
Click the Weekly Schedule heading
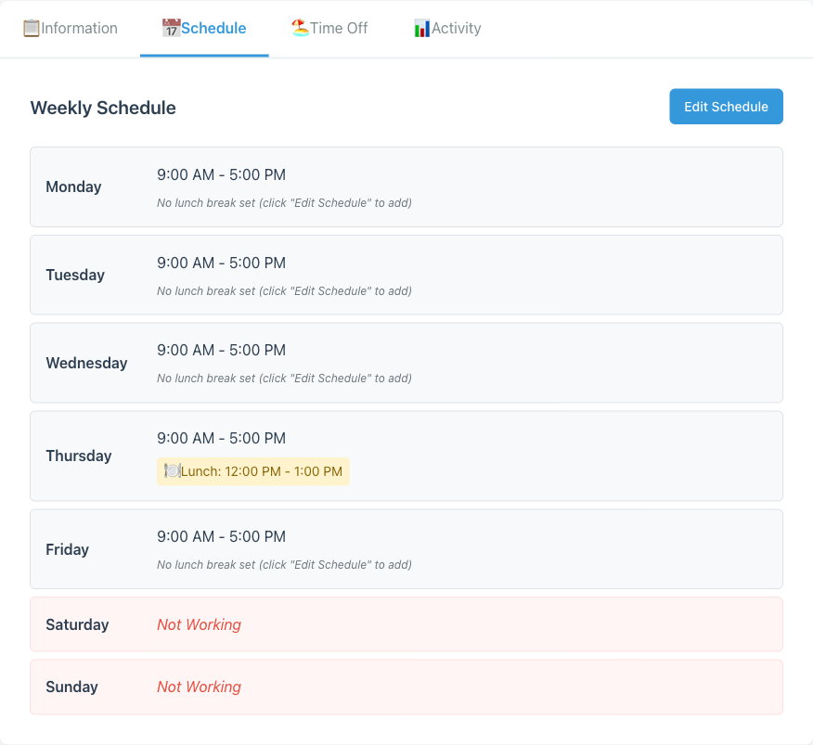[x=103, y=108]
